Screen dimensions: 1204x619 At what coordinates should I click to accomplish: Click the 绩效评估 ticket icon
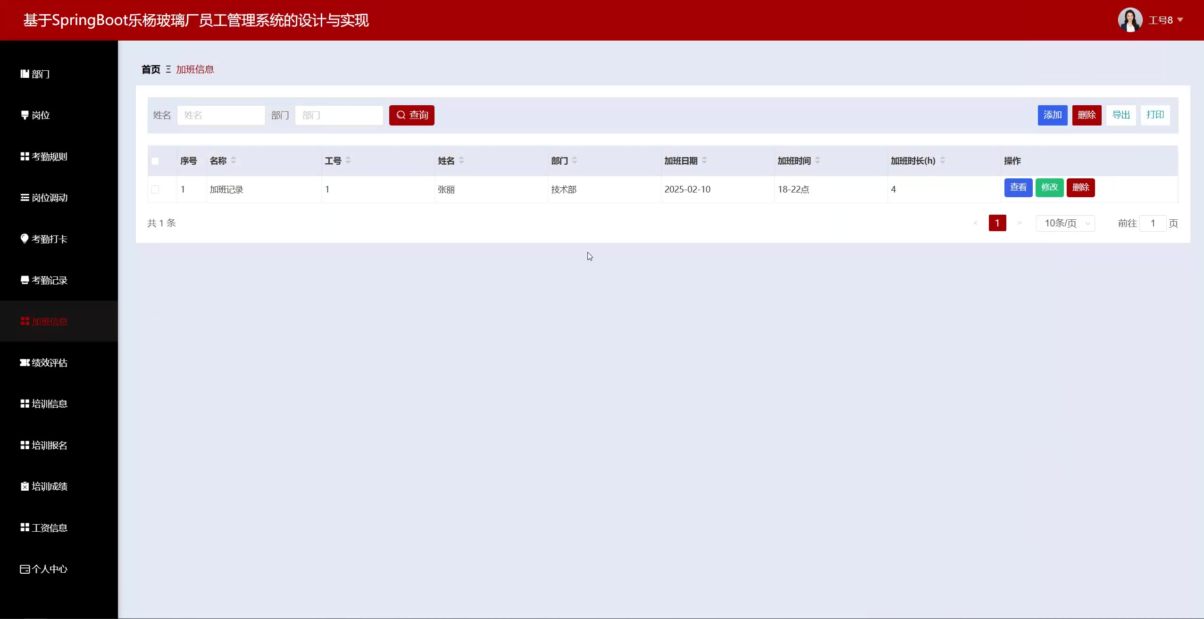coord(25,362)
